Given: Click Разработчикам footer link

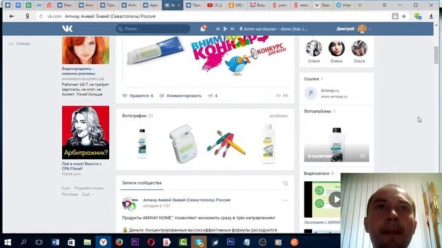Looking at the screenshot, I should click(x=89, y=188).
